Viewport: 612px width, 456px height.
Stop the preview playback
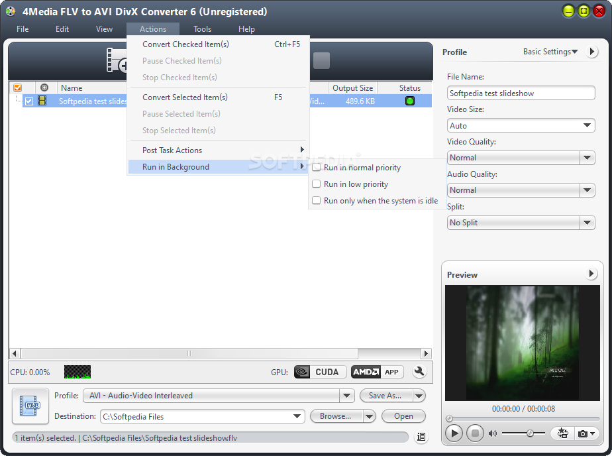tap(475, 433)
